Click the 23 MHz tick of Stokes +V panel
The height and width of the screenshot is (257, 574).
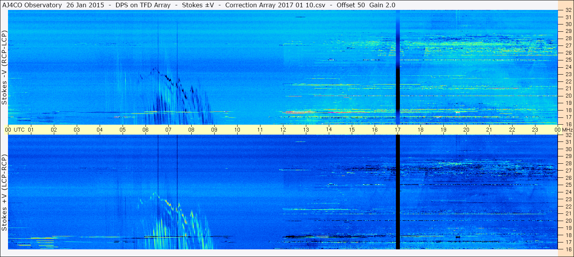568,199
